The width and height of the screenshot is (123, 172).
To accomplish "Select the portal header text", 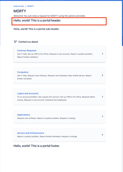I will [37, 20].
